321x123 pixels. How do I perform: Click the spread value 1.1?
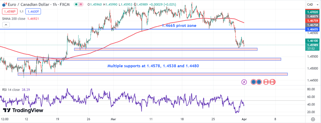point(22,12)
